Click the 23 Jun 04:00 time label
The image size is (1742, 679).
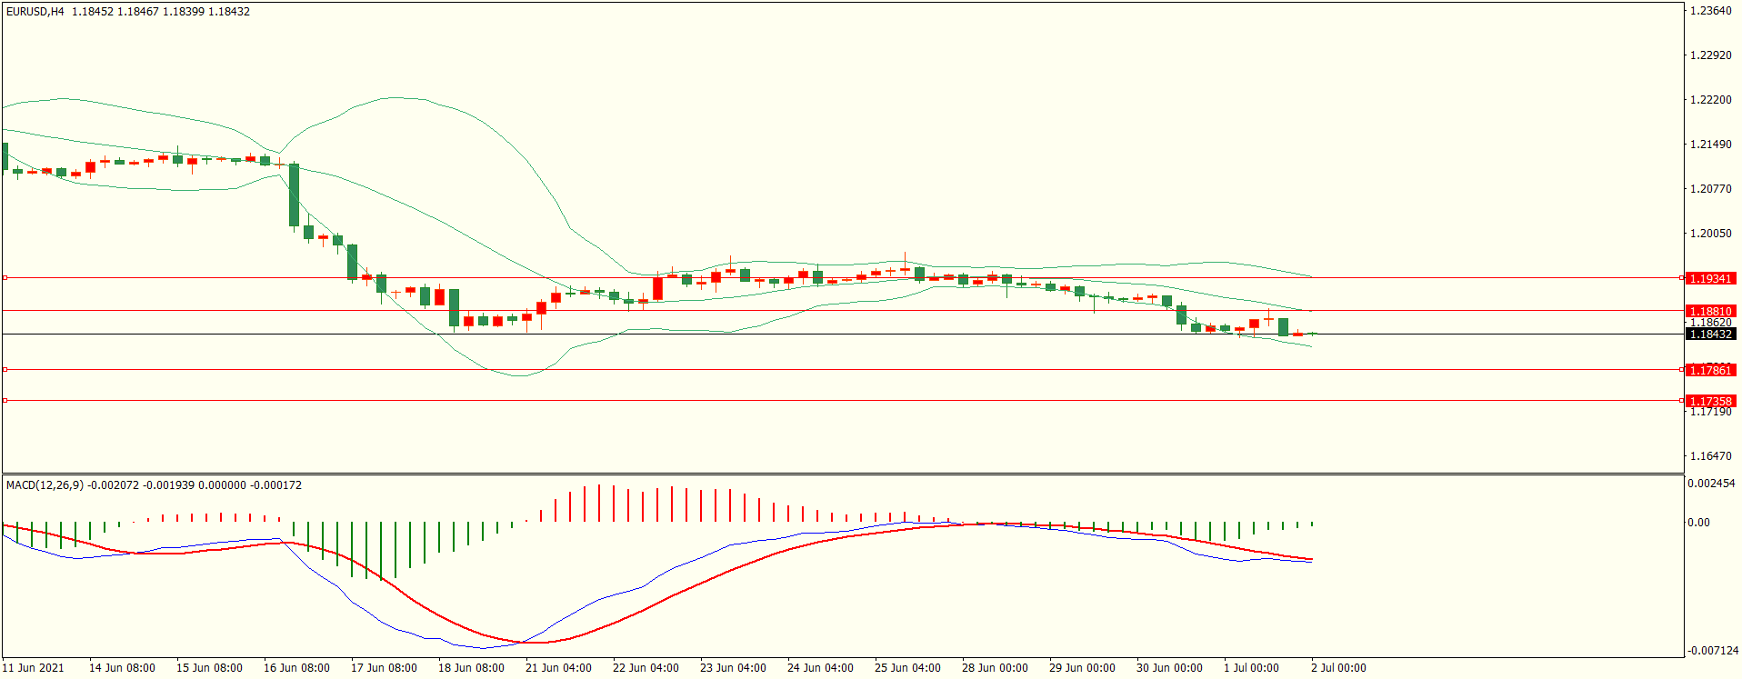tap(733, 668)
